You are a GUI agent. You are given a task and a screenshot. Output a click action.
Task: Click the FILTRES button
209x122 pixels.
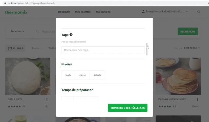pyautogui.click(x=15, y=48)
